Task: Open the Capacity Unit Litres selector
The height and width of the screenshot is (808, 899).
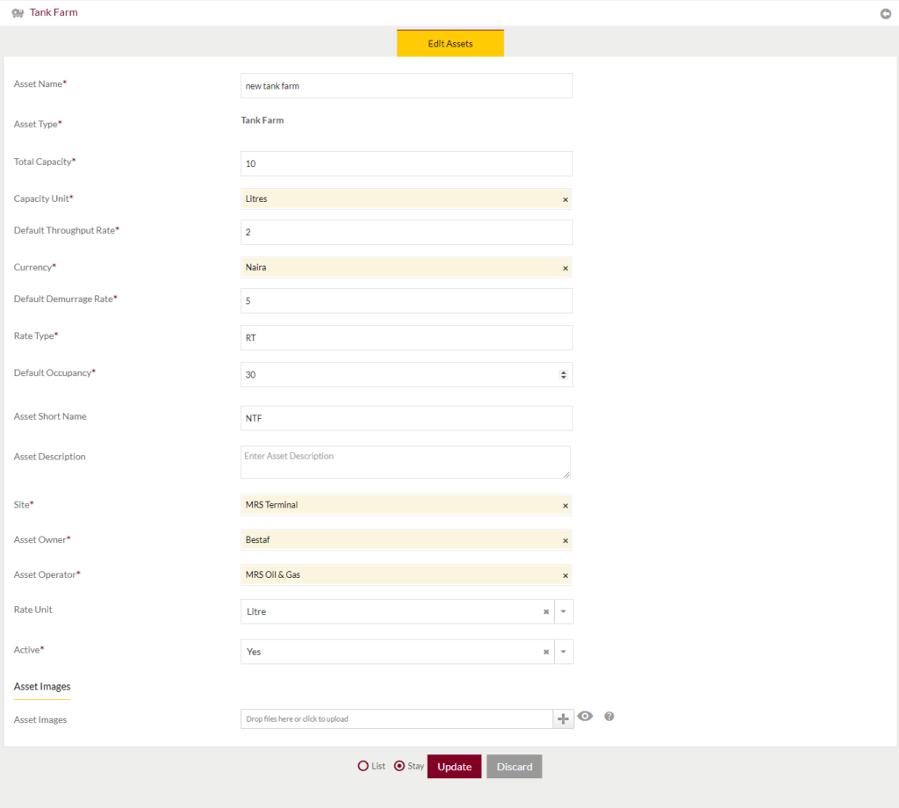Action: [x=406, y=199]
